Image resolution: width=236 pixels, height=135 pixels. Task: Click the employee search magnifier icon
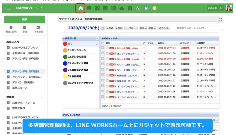coord(222,8)
